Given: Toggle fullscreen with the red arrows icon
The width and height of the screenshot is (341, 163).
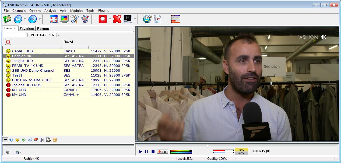Looking at the screenshot, I should (x=54, y=19).
